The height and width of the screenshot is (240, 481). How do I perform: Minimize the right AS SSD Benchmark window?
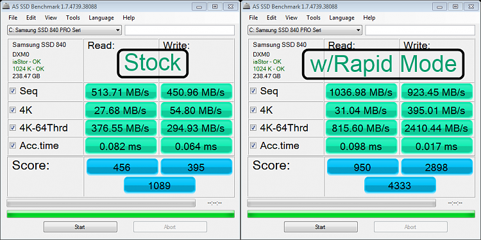tap(439, 6)
